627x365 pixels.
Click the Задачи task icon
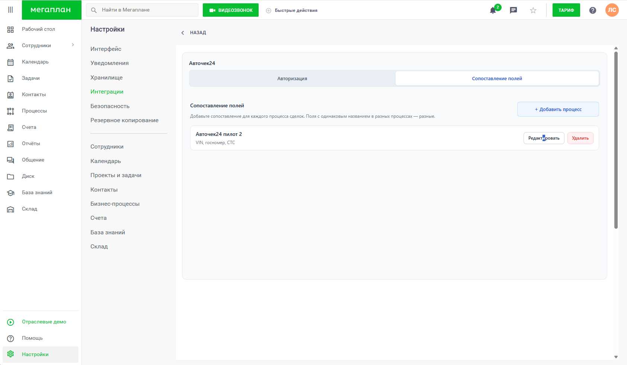pos(10,78)
